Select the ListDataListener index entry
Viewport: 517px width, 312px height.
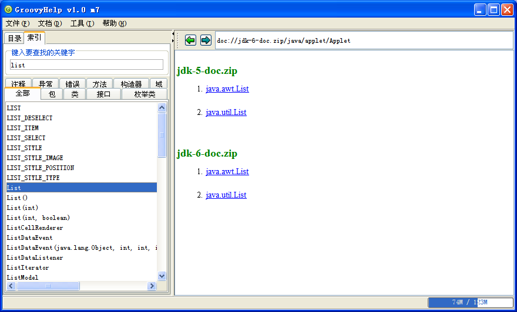coord(82,257)
